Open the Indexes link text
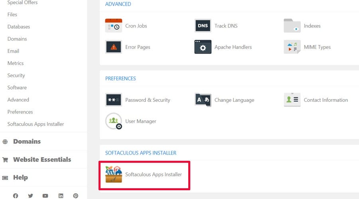Viewport: 359px width, 199px height. [312, 26]
